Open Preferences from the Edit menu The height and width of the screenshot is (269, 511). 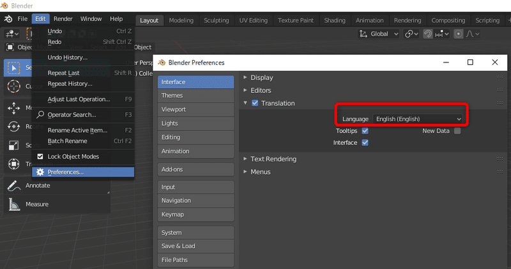point(65,172)
